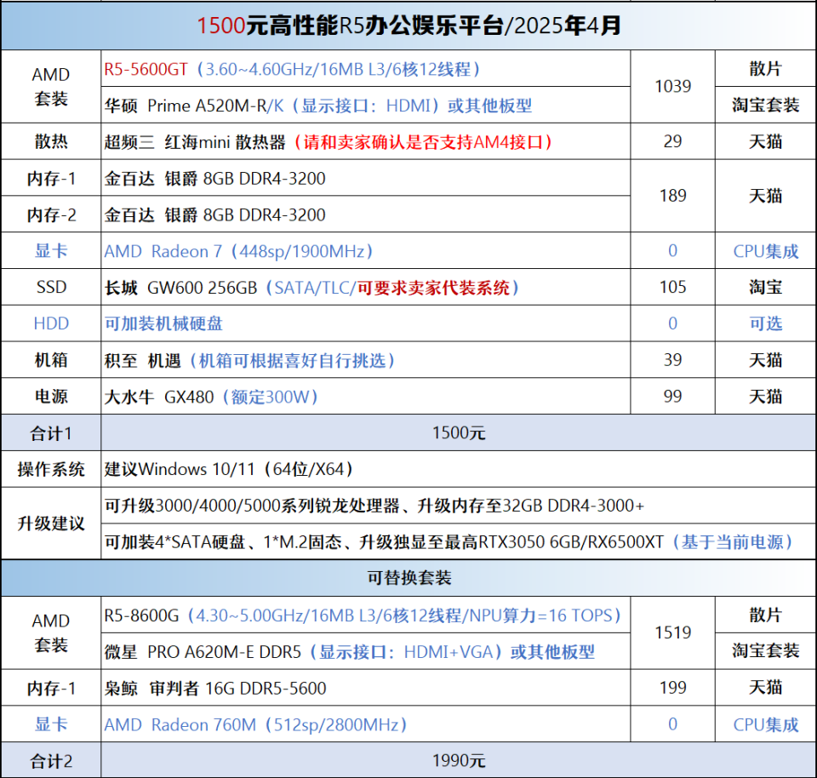Click the 枭鲸 审判者 16G DDR5-5600 cell
Viewport: 817px width, 778px height.
click(x=366, y=689)
